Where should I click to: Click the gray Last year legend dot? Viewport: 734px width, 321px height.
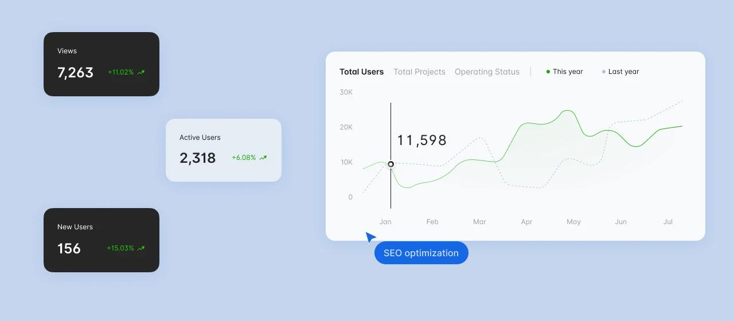pos(603,72)
